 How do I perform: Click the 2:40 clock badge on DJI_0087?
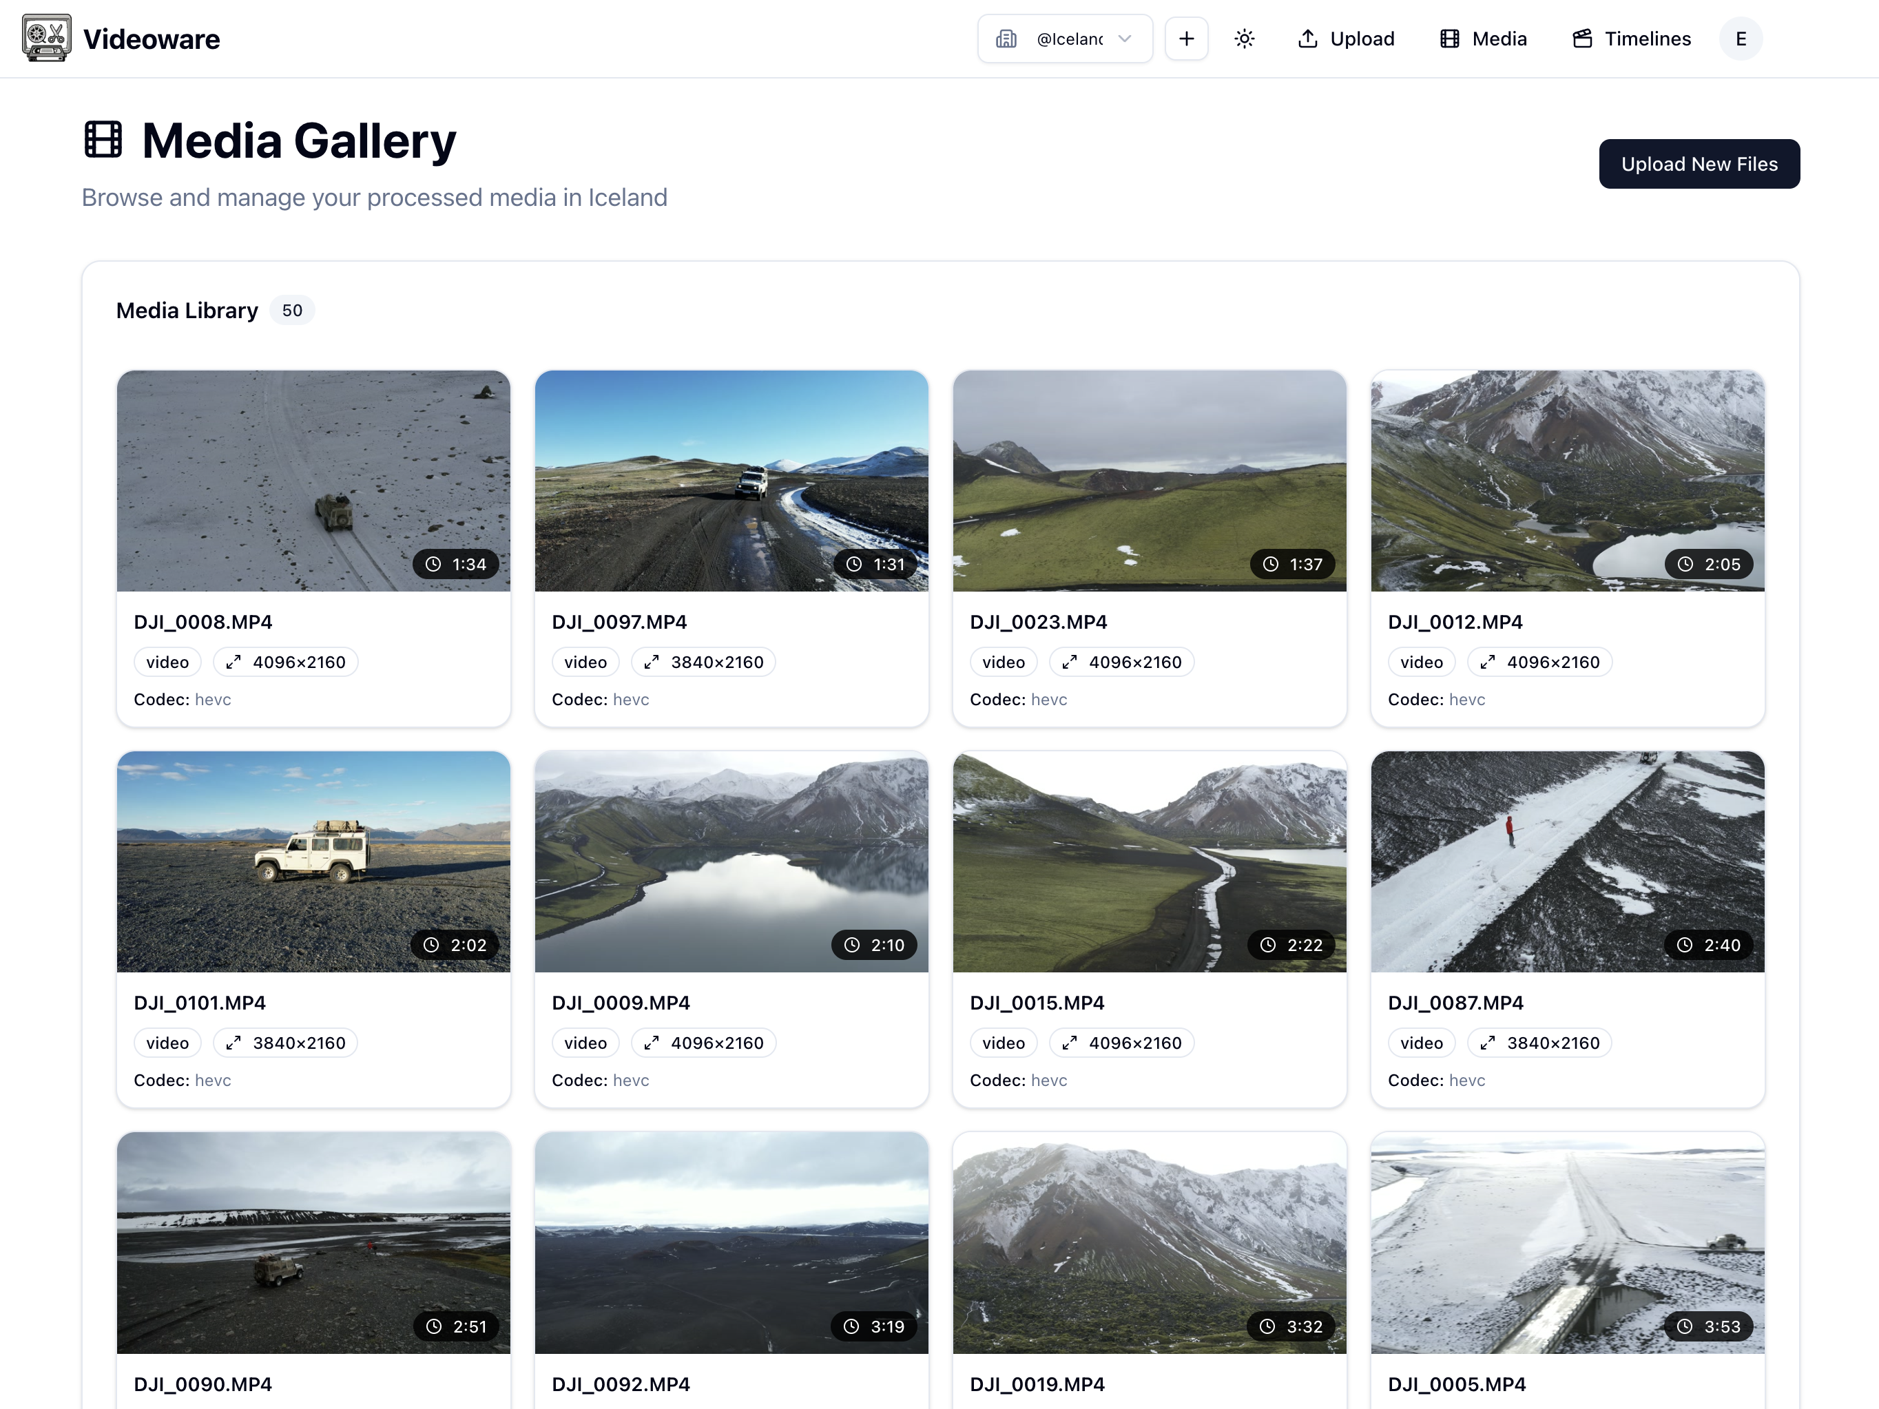click(x=1709, y=944)
